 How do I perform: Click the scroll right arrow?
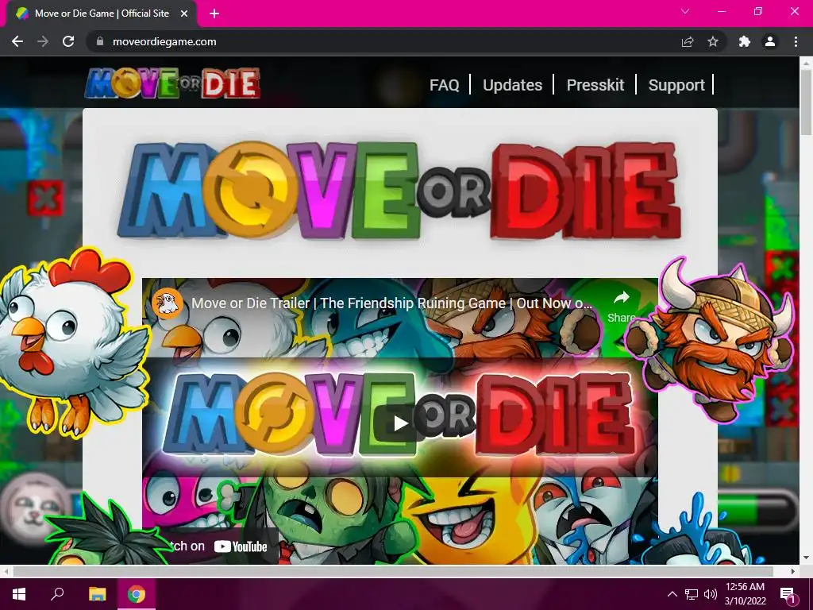pyautogui.click(x=793, y=571)
